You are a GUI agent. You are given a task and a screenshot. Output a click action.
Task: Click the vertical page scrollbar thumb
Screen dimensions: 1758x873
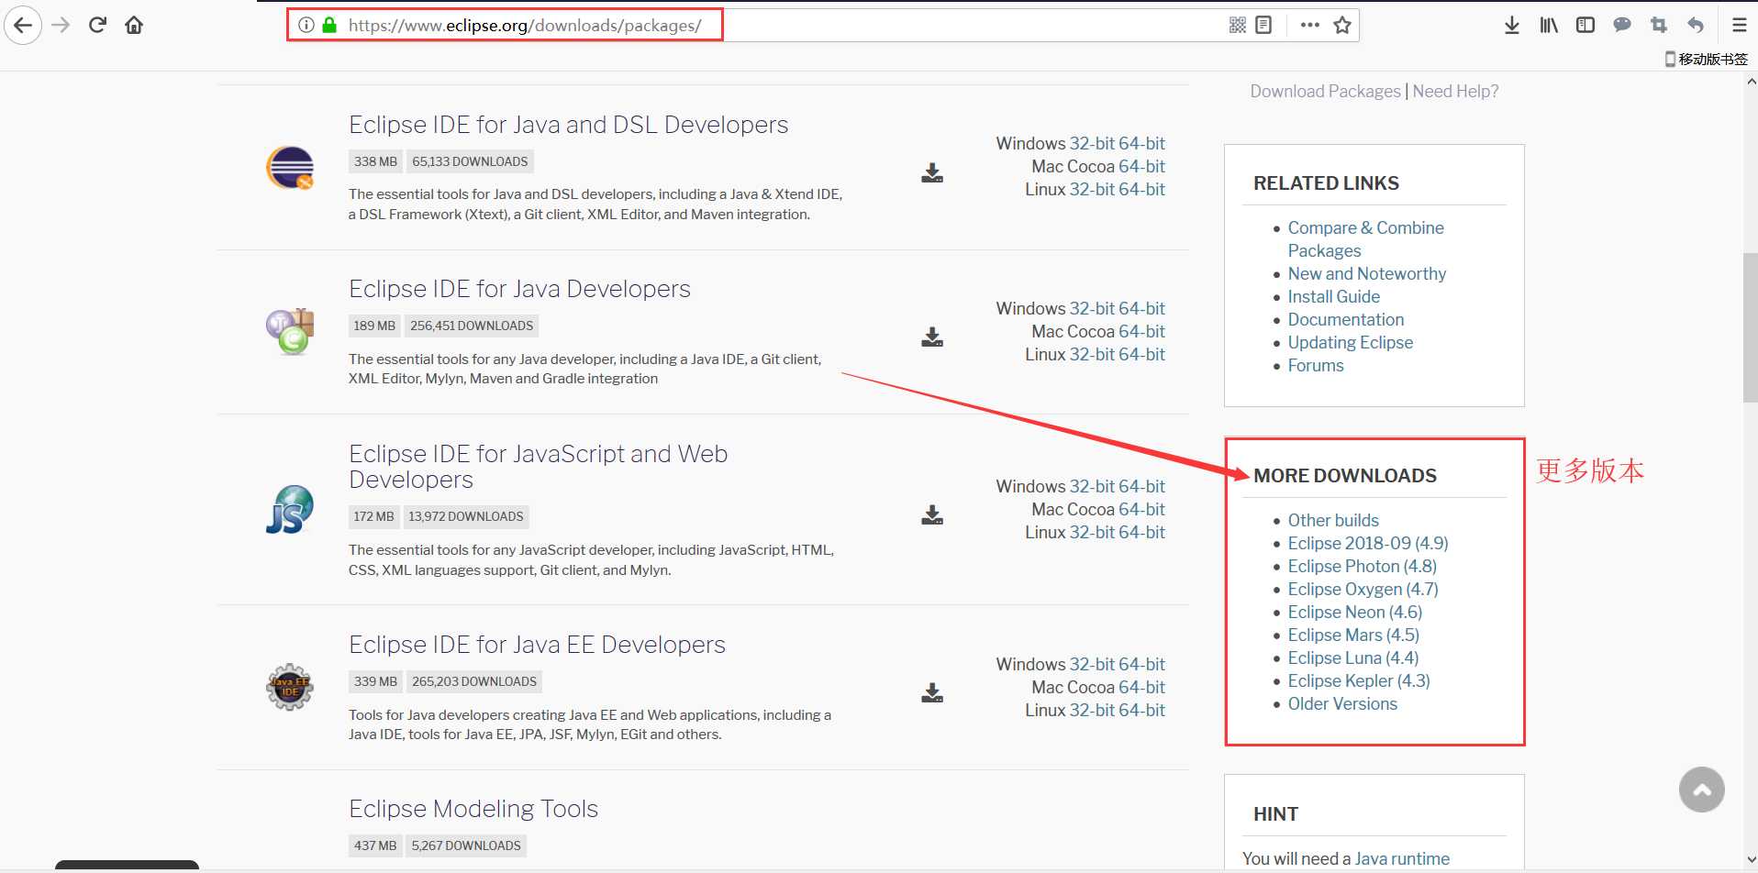point(1751,328)
